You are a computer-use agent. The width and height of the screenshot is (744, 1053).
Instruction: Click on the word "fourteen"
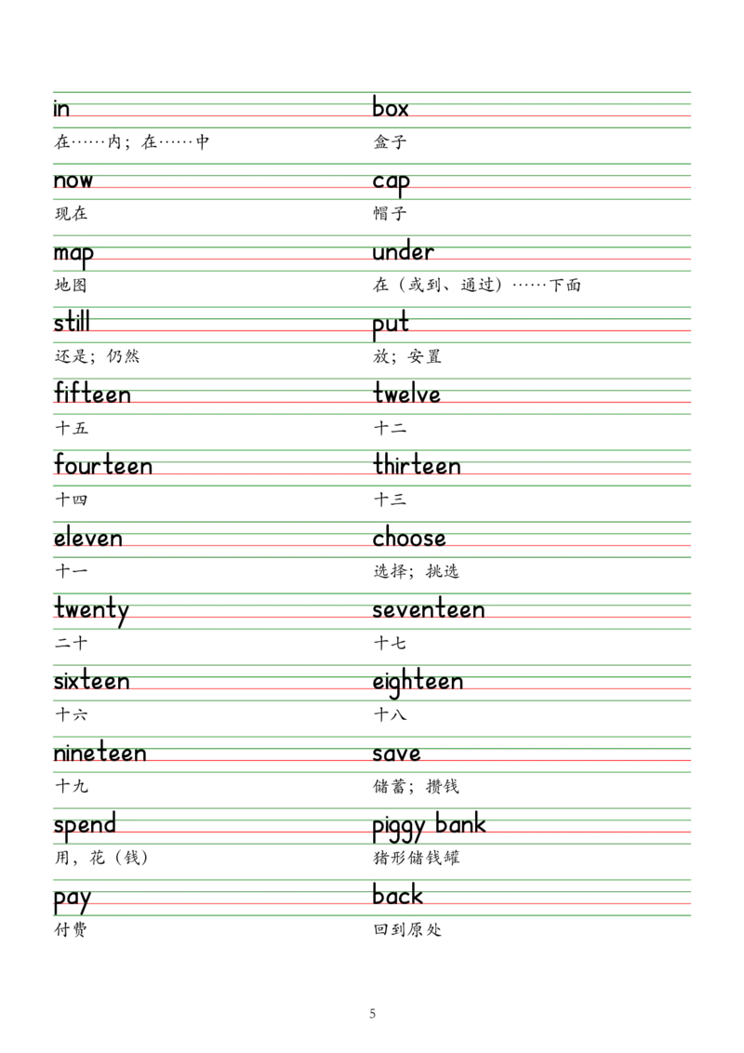pyautogui.click(x=103, y=467)
